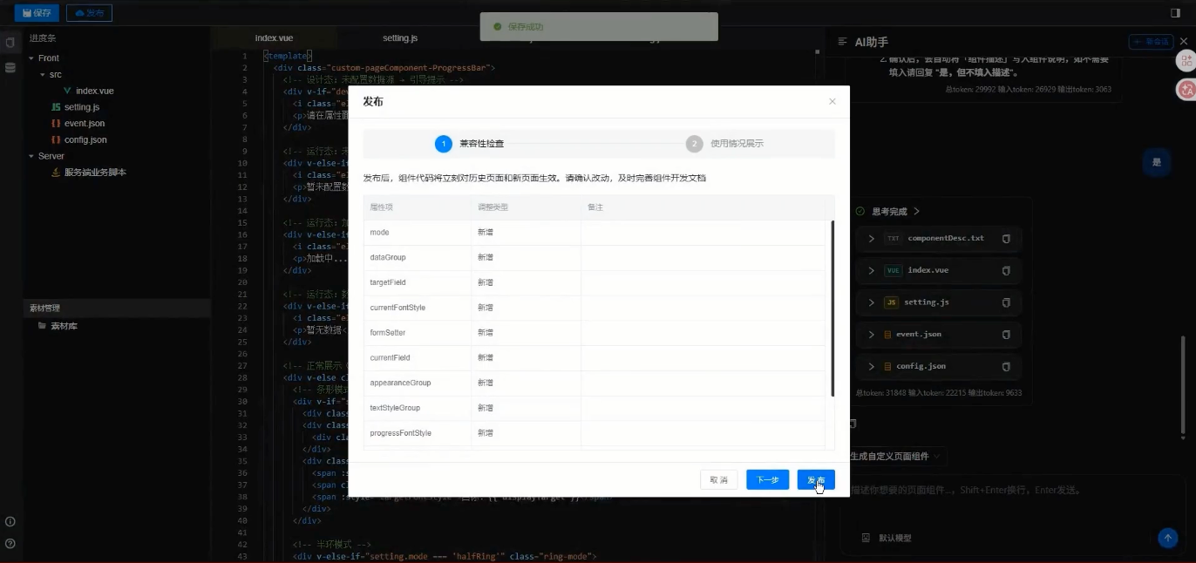Click the help question-mark icon at the sidebar bottom
The height and width of the screenshot is (563, 1196).
point(10,544)
